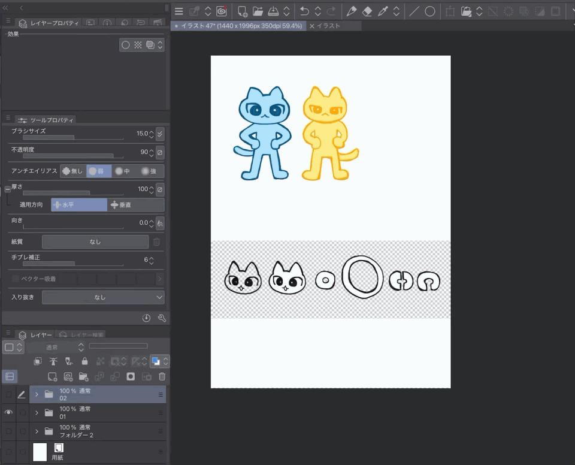575x465 pixels.
Task: Pick the Eyedropper tool icon
Action: pyautogui.click(x=383, y=11)
